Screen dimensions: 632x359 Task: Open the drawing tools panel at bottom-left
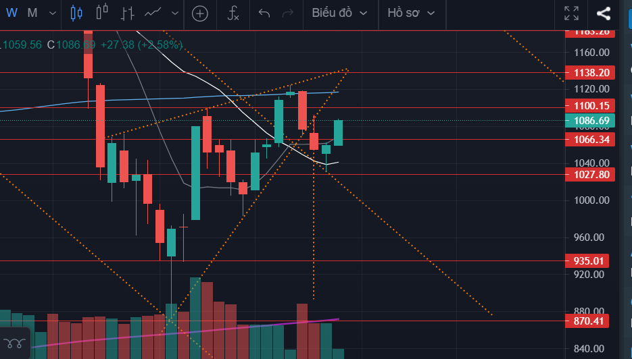click(14, 343)
